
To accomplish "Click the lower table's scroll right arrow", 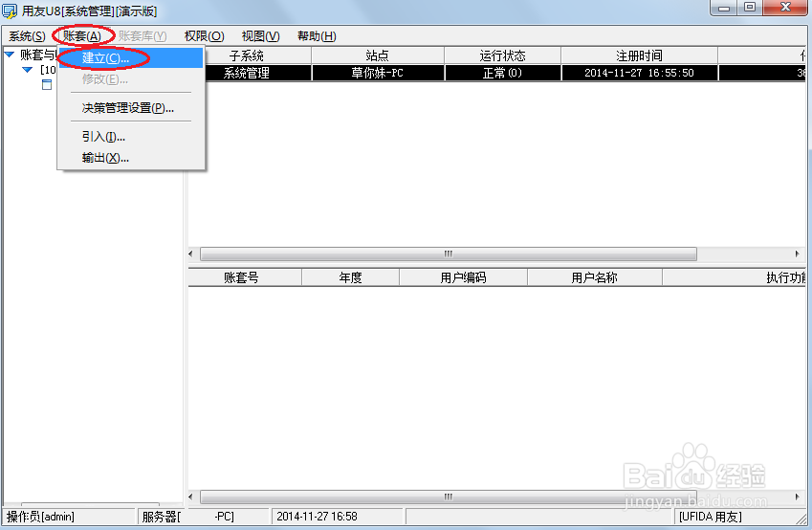I will coord(798,497).
